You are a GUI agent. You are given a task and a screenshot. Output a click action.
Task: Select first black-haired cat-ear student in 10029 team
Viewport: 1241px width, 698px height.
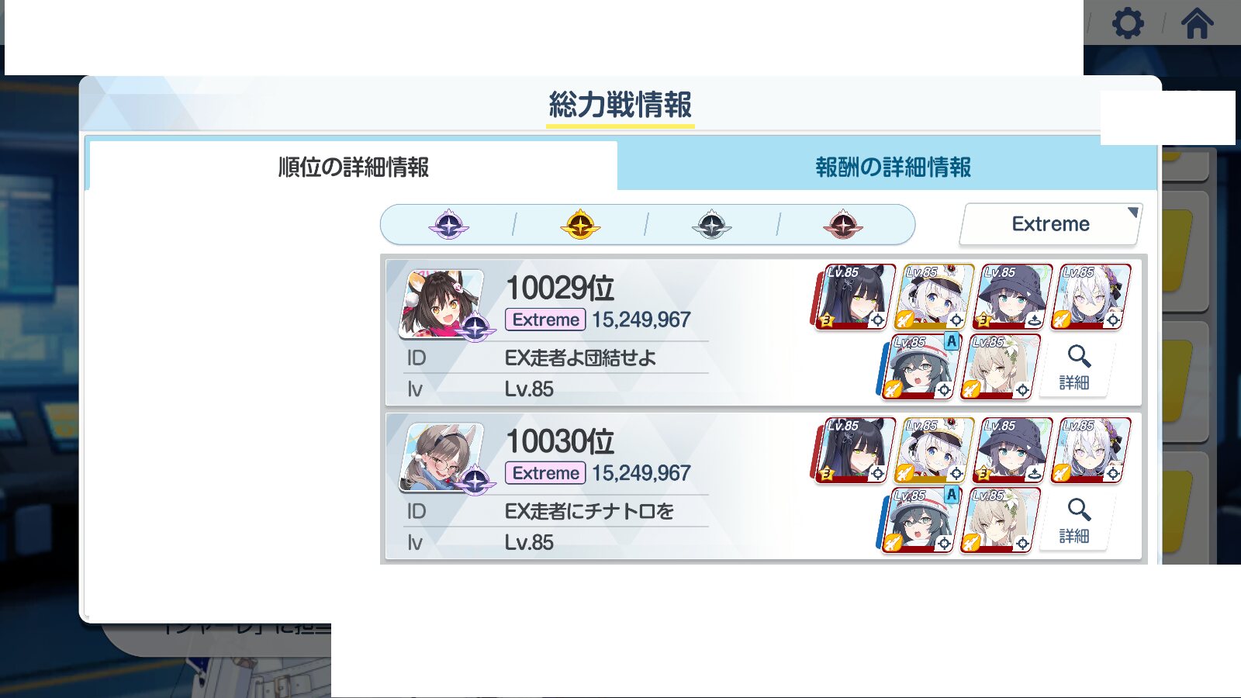coord(853,297)
